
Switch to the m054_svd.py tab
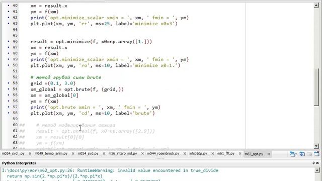tap(88, 153)
